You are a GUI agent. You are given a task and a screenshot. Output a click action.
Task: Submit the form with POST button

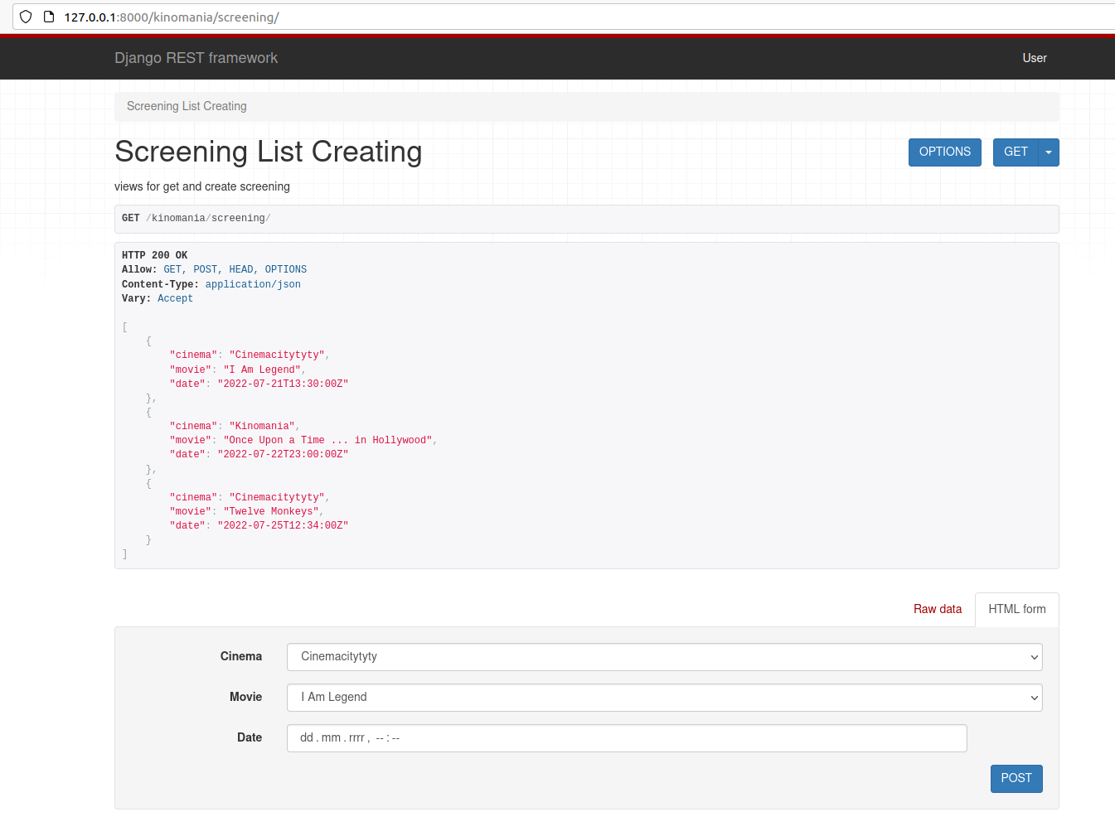[1016, 779]
